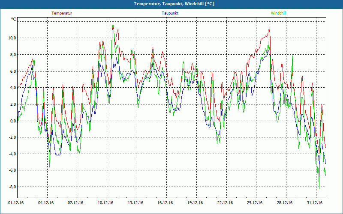343x214 pixels.
Task: Click the -6,0 value on the y-axis
Action: [13, 170]
